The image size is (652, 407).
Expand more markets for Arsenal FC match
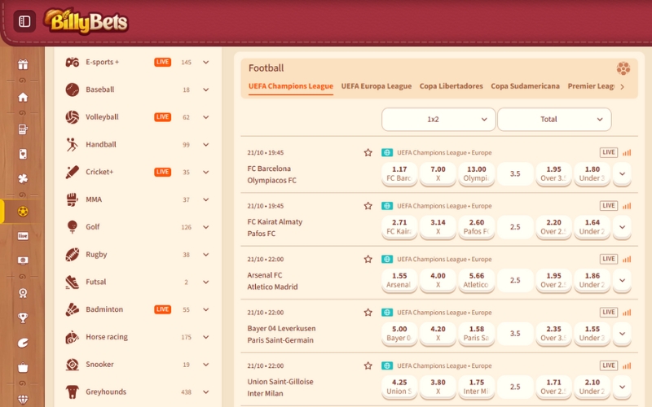tap(622, 280)
